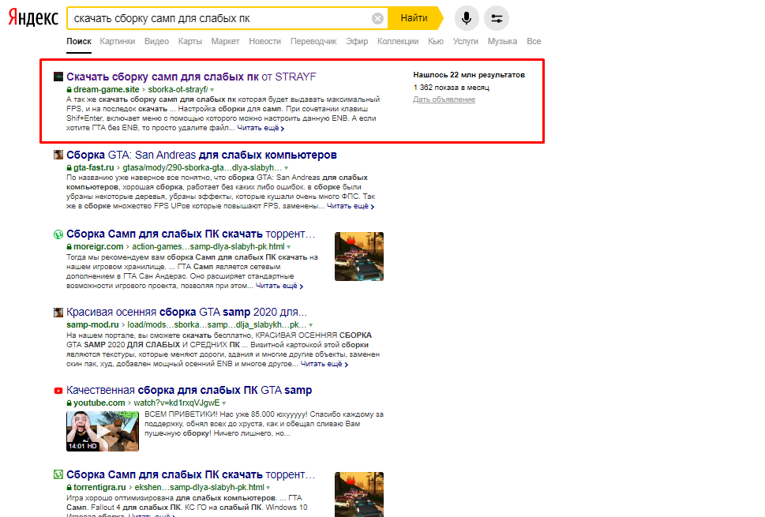This screenshot has height=517, width=765.
Task: Open torrentigra.ru result title link
Action: coord(191,474)
